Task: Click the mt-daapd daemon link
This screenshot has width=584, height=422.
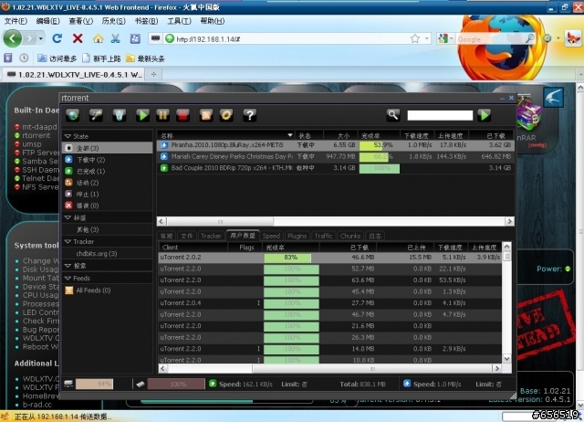Action: 39,127
